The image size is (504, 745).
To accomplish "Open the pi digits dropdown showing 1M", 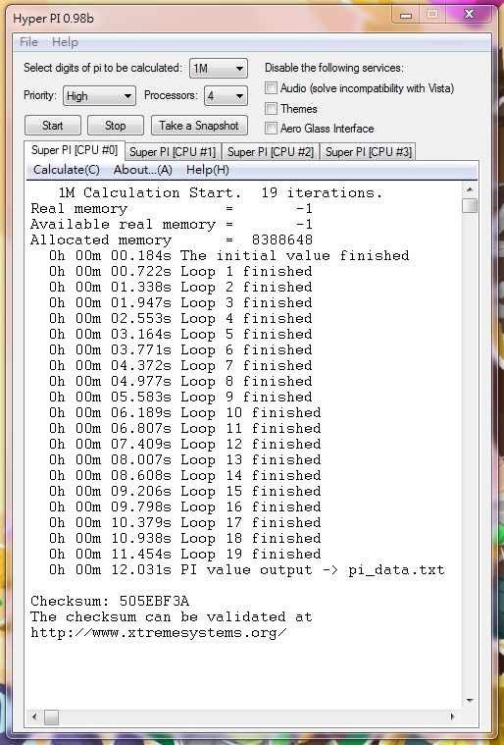I will pos(219,69).
